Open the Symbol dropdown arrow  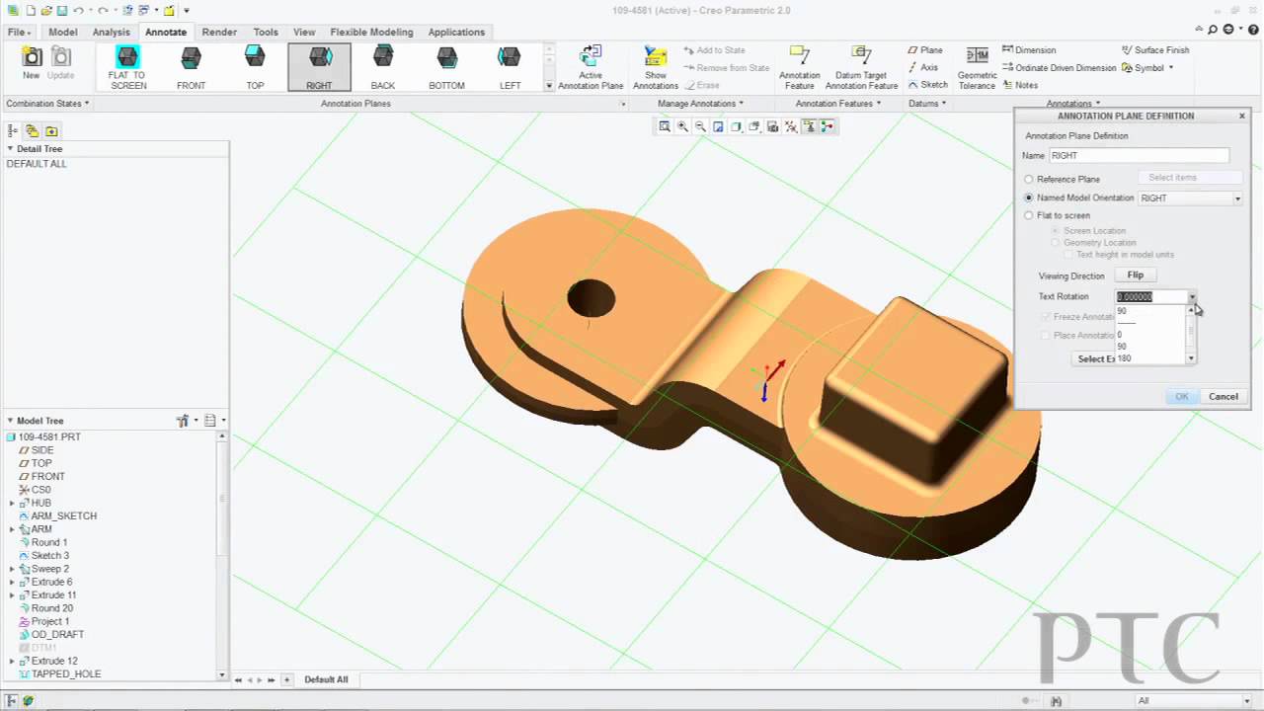pos(1171,68)
